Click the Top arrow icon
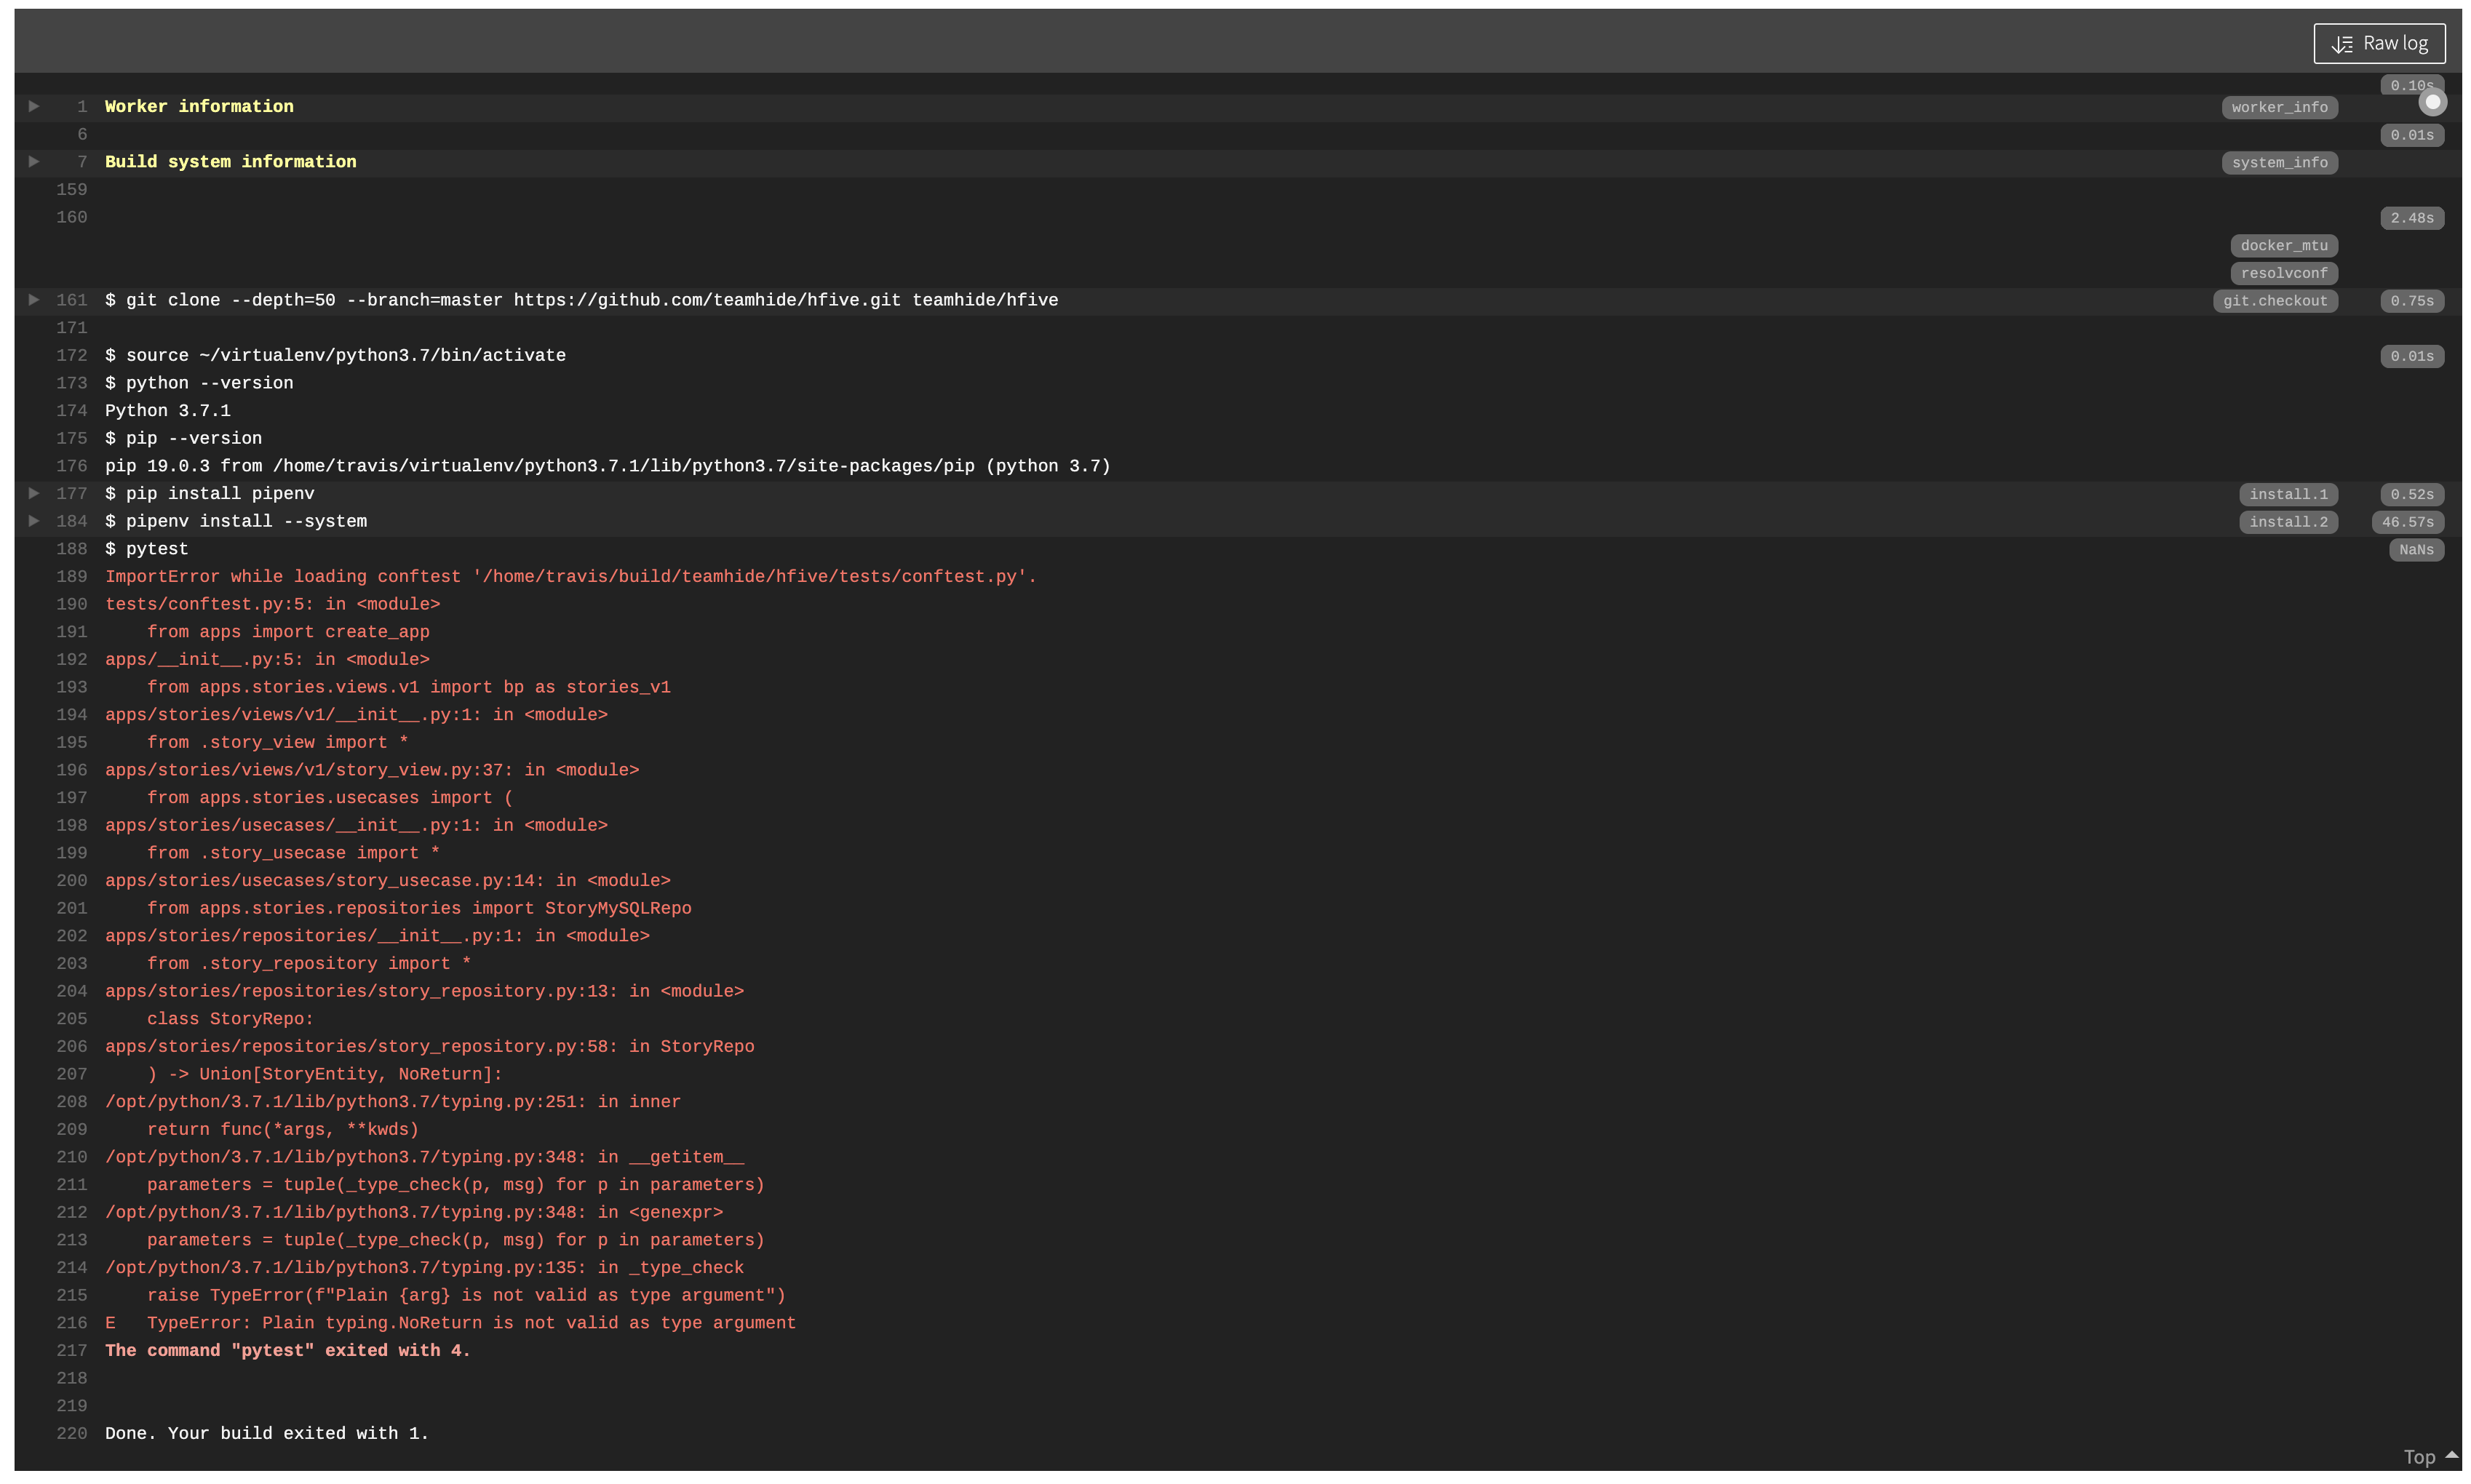 2451,1455
